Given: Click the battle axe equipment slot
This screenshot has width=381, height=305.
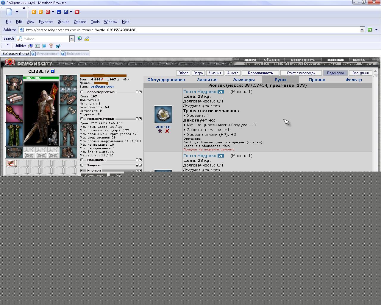Looking at the screenshot, I should coord(68,114).
